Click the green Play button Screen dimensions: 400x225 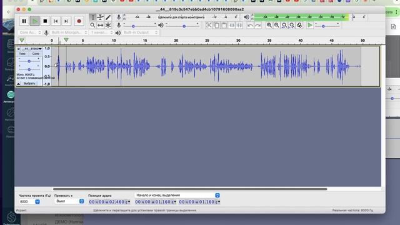coord(35,21)
